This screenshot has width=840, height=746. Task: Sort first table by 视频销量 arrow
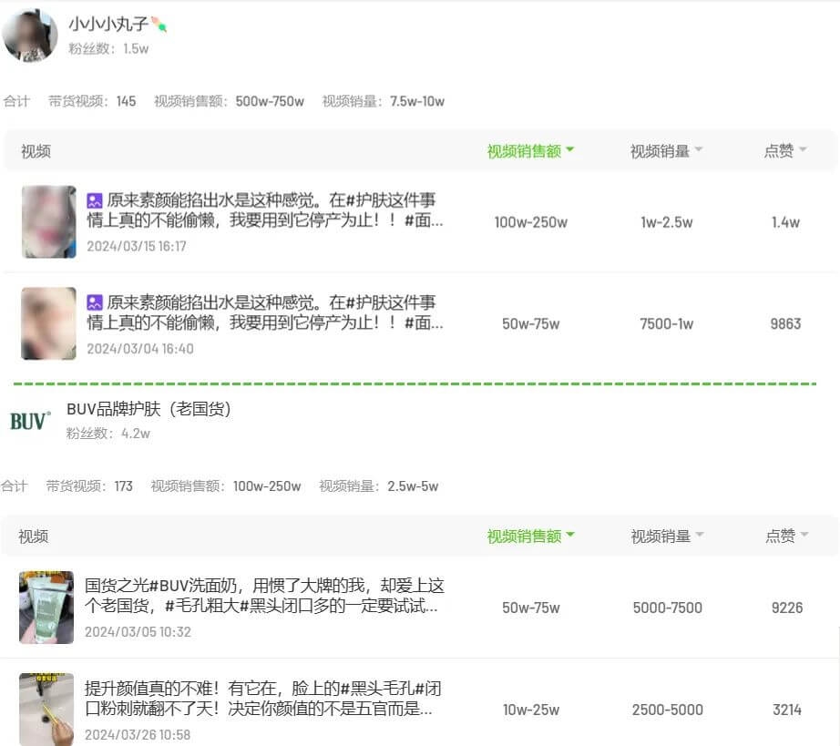(x=699, y=149)
